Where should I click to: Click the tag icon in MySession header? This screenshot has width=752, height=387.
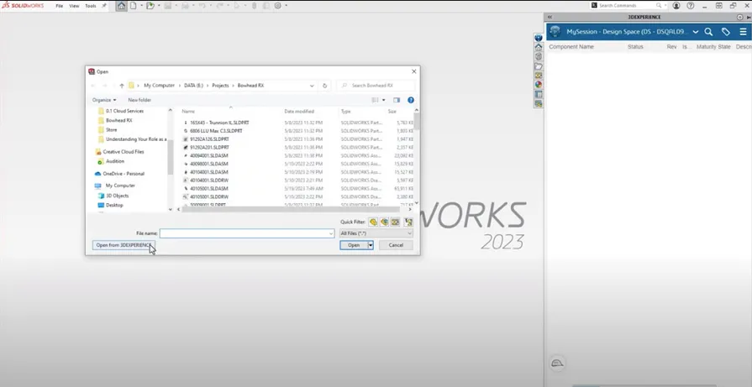[726, 32]
